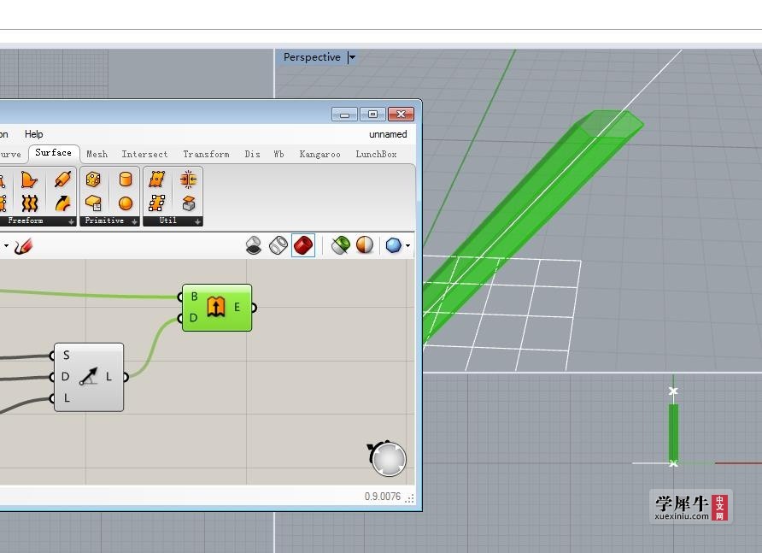Switch to the Transform tab
Image resolution: width=762 pixels, height=553 pixels.
(x=206, y=154)
